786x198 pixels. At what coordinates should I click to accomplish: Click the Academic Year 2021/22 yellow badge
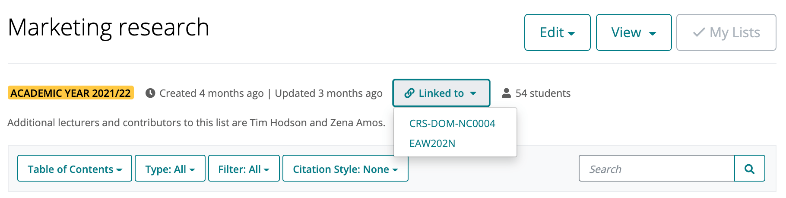point(71,93)
